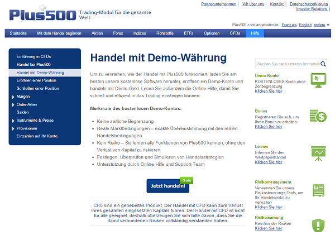
Task: Open Eröffnen einer Position sidebar item
Action: 36,80
